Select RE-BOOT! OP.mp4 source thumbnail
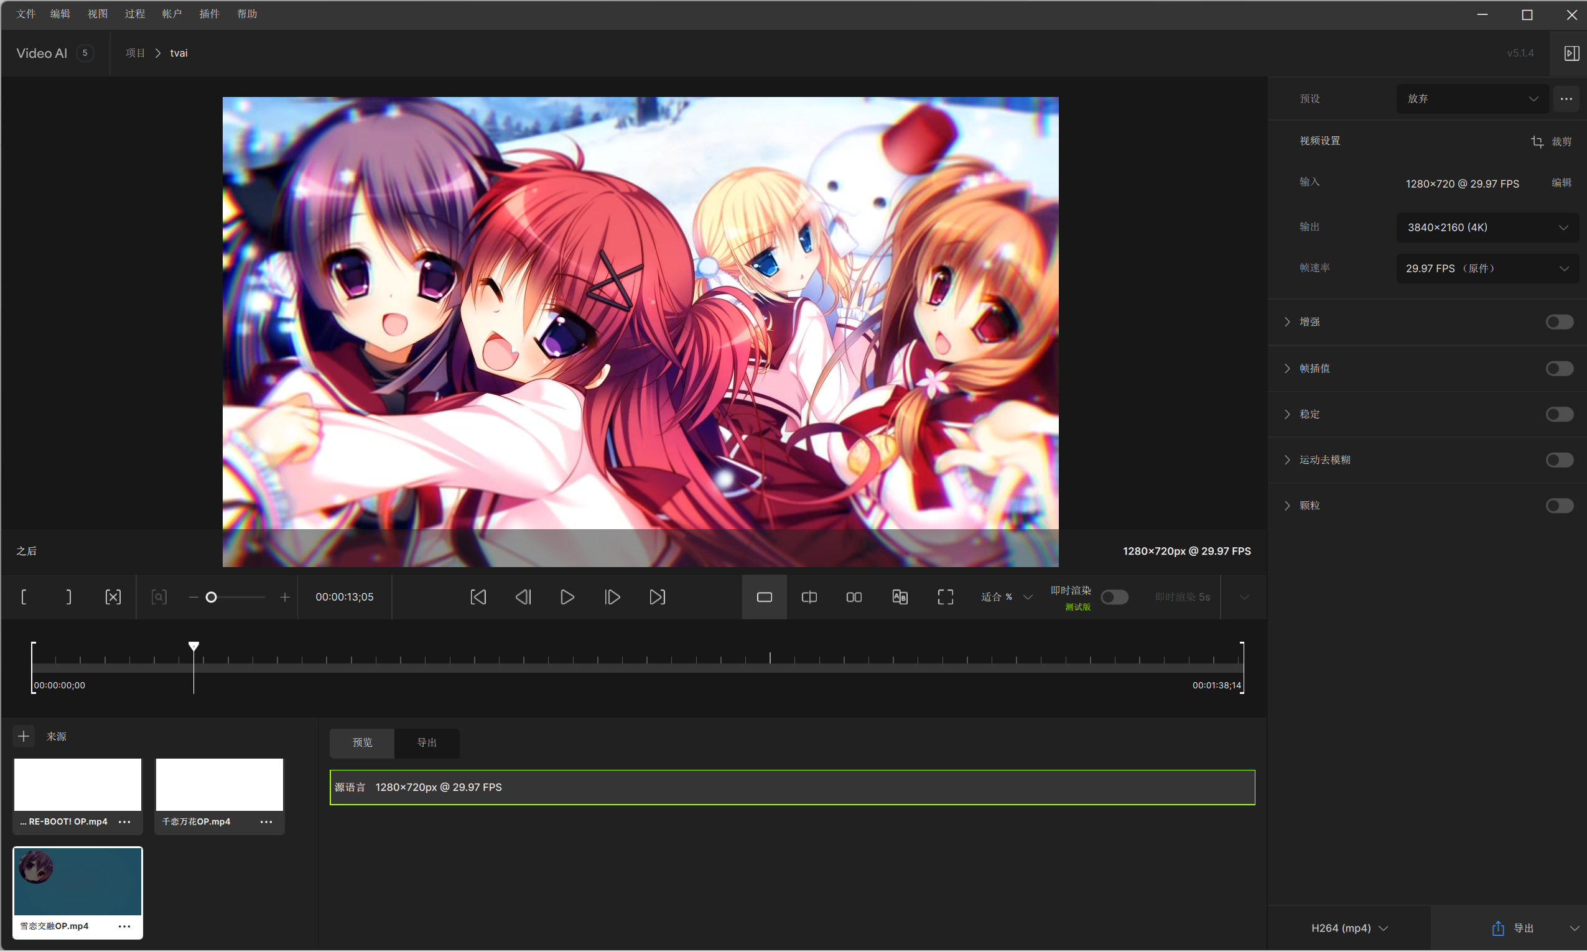The height and width of the screenshot is (952, 1587). point(78,785)
